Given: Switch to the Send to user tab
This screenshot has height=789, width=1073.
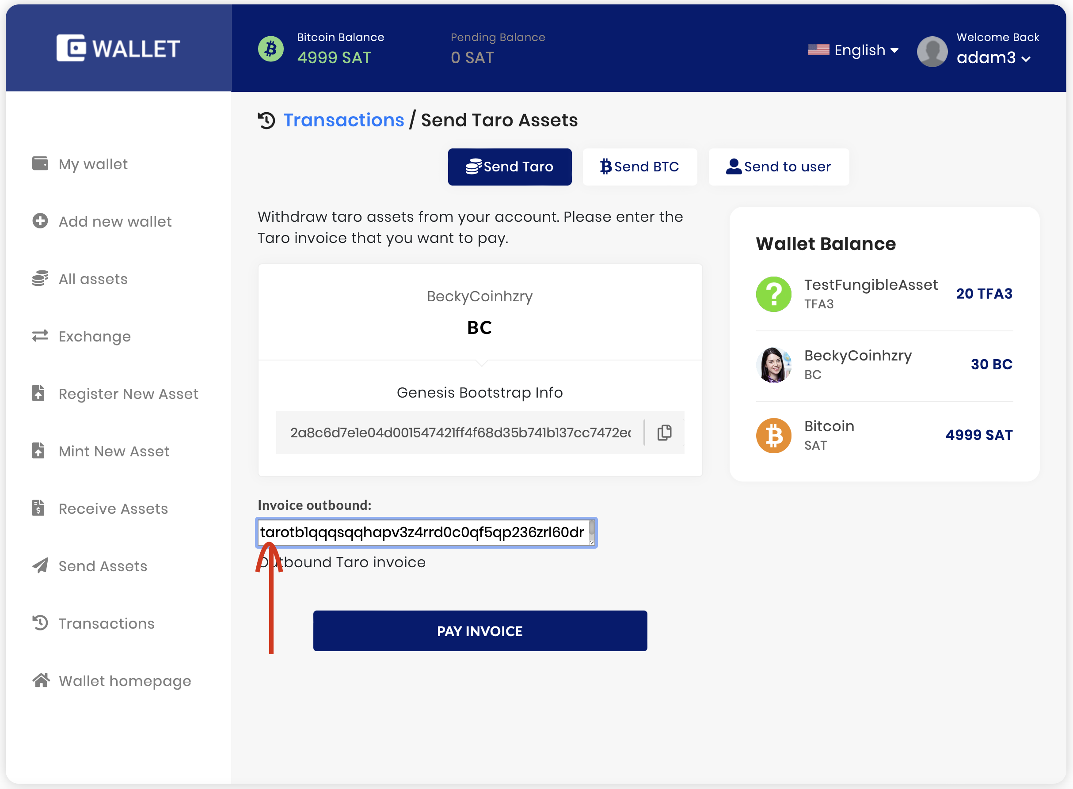Looking at the screenshot, I should click(x=779, y=167).
